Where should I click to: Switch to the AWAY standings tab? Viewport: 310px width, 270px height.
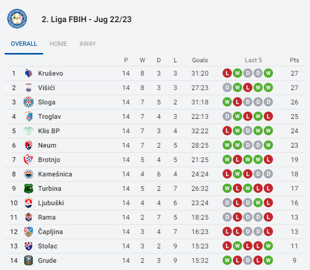(87, 43)
